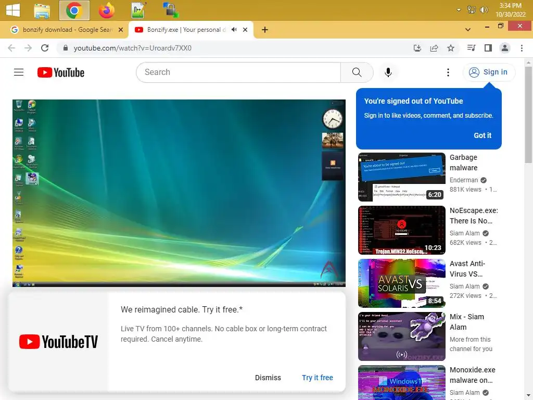Open a new browser tab
533x400 pixels.
coord(265,30)
